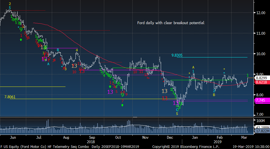This screenshot has height=149, width=270.
Task: Click the Bloomberg Finance copyright text
Action: pyautogui.click(x=186, y=147)
